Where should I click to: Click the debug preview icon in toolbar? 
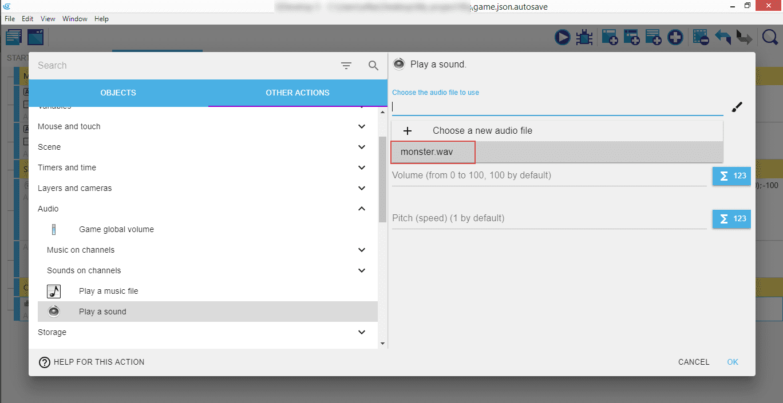584,38
